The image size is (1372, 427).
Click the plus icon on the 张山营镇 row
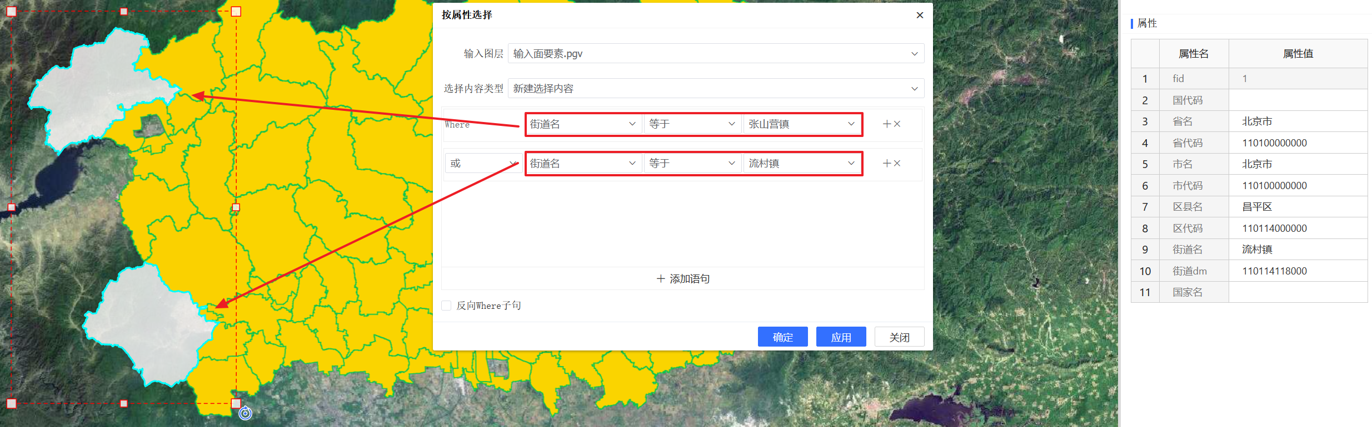pos(887,124)
